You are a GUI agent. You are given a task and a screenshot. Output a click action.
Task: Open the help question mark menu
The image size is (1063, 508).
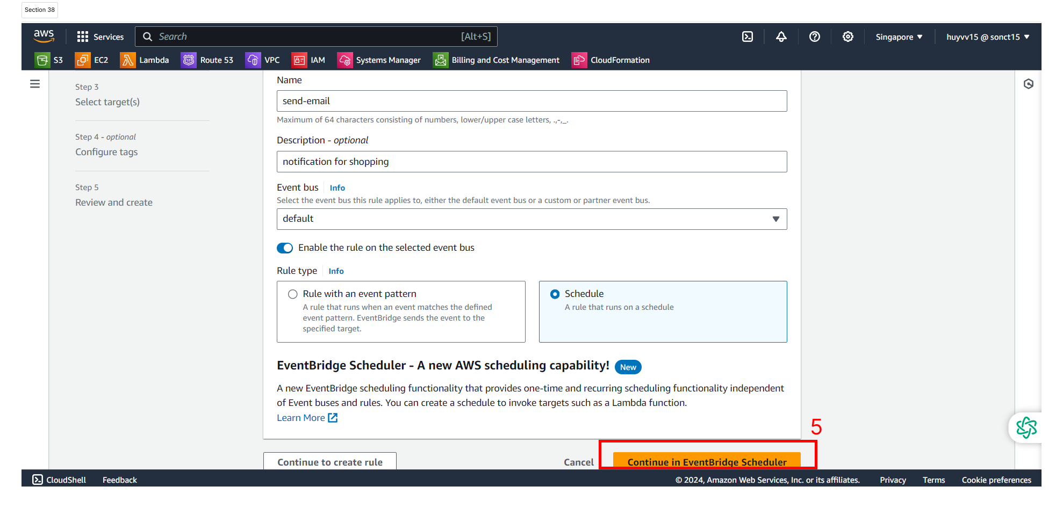(814, 37)
